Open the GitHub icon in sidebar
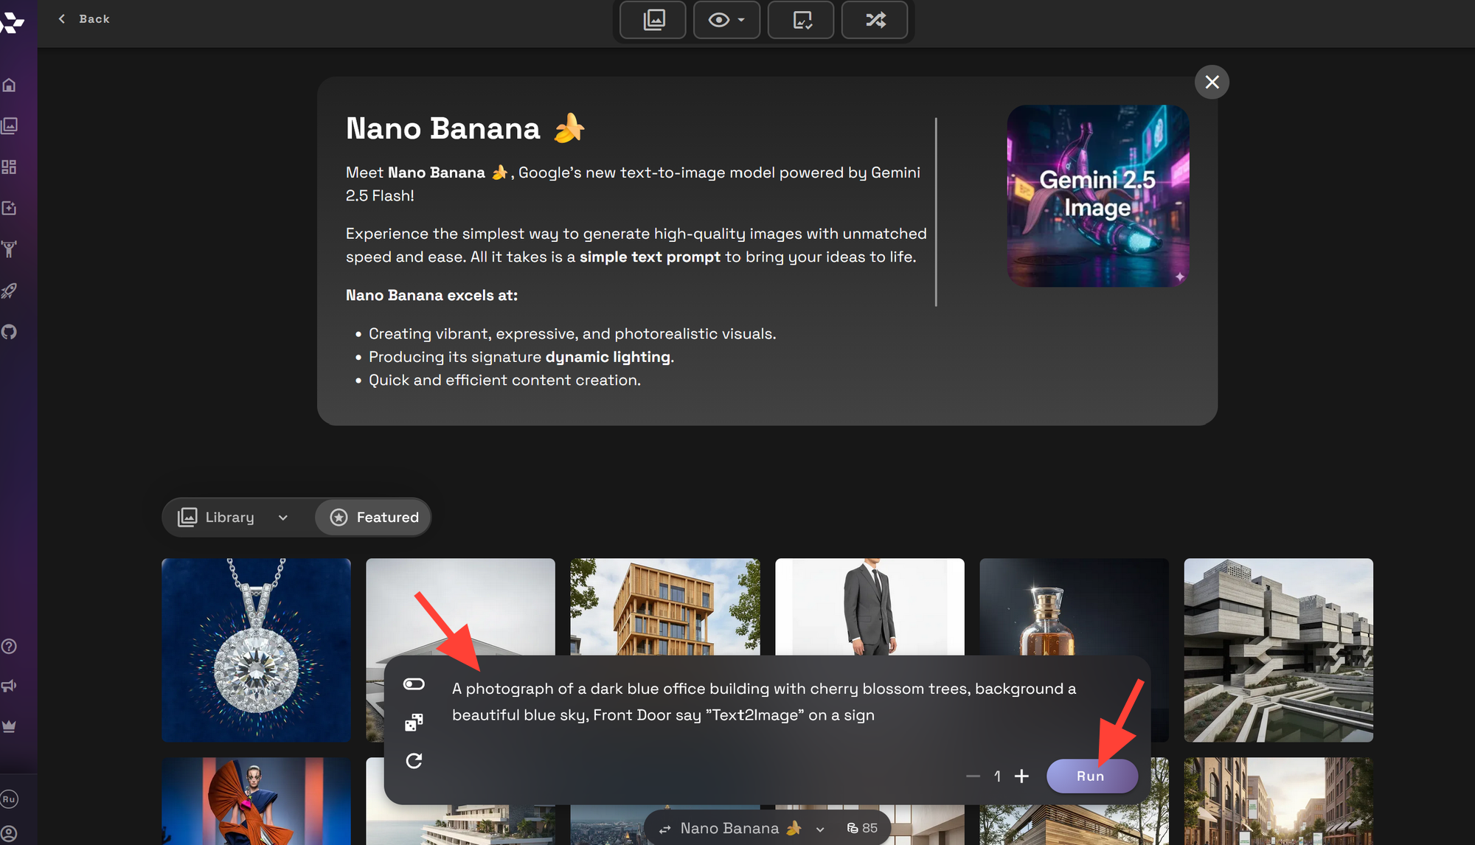Viewport: 1475px width, 845px height. tap(10, 332)
